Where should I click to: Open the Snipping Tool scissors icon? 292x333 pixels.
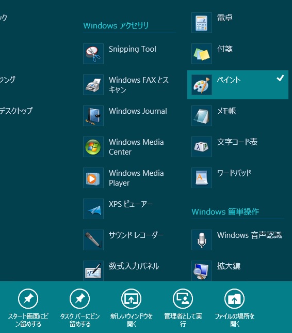pos(93,54)
